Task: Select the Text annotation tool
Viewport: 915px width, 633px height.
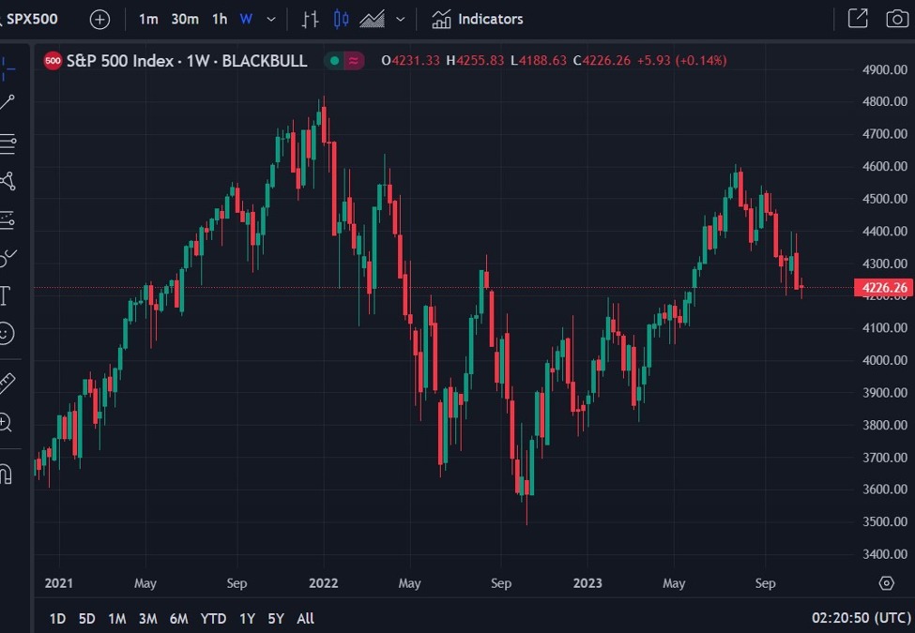Action: tap(8, 295)
